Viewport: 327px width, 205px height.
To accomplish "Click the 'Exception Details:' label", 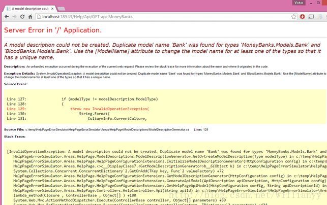I will (x=19, y=74).
